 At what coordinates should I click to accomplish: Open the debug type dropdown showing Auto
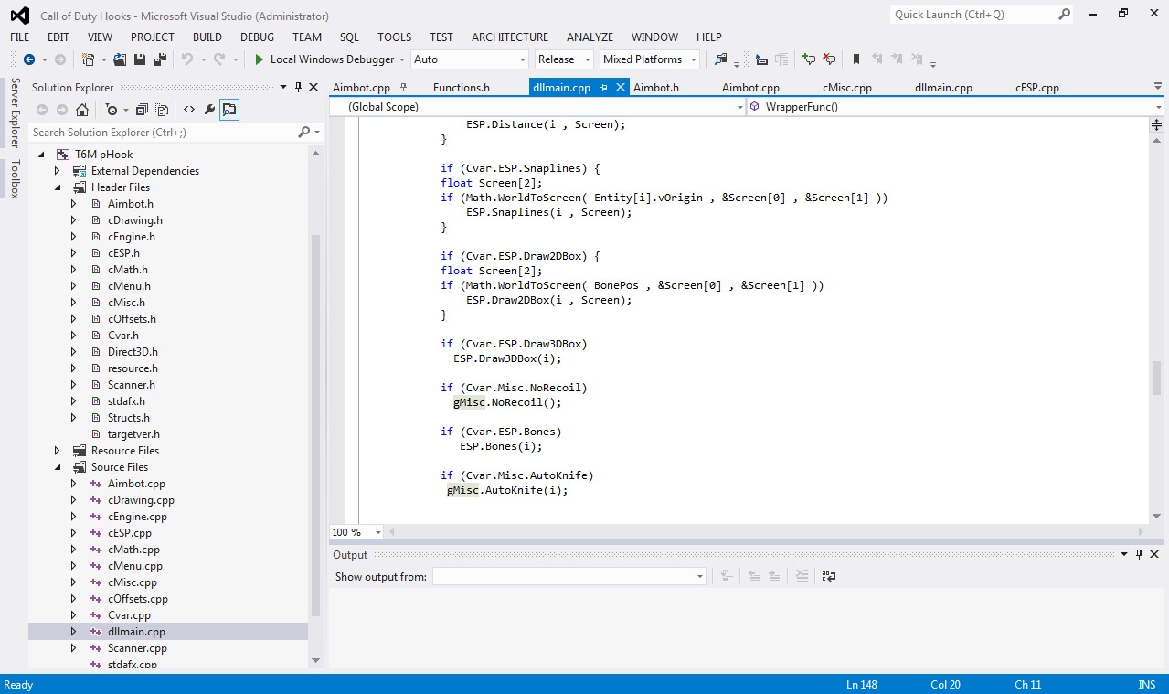click(x=470, y=59)
